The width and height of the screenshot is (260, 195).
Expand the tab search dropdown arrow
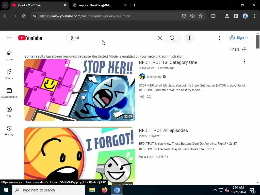click(5, 5)
